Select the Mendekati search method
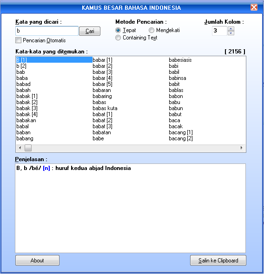This screenshot has width=264, height=274. (x=151, y=30)
